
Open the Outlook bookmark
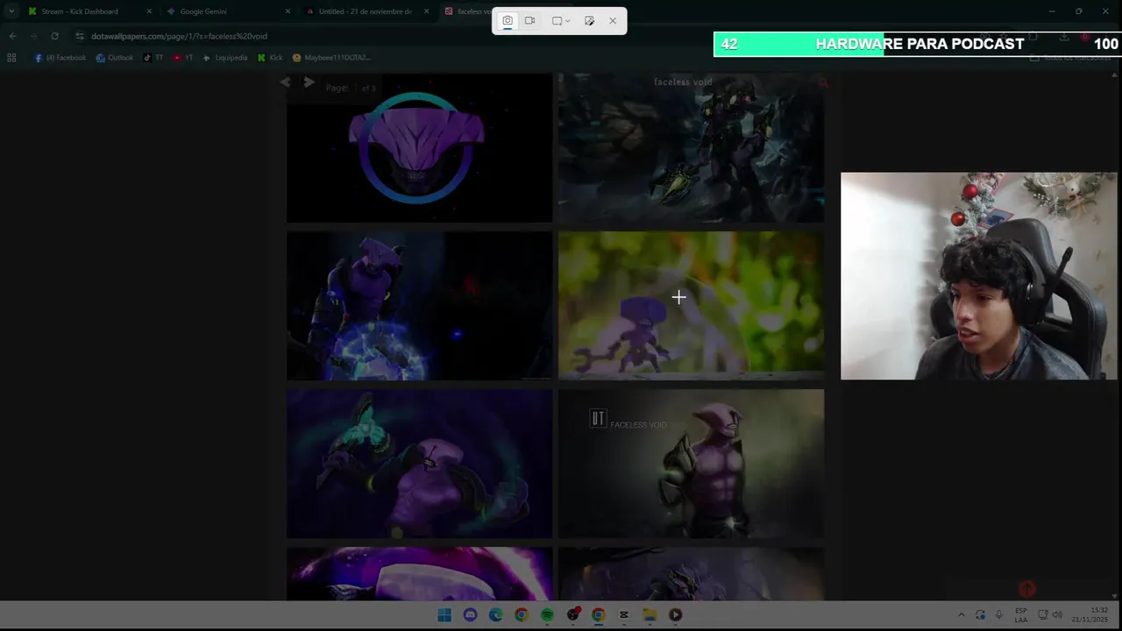tap(115, 58)
